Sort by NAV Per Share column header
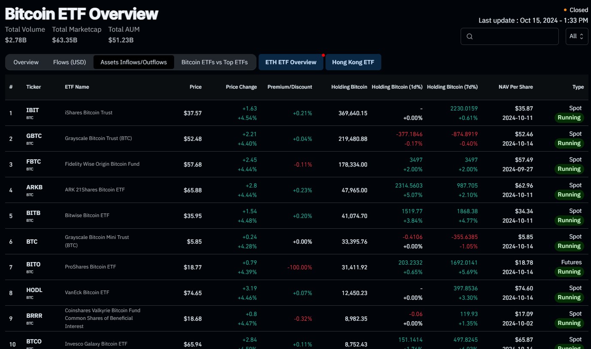 coord(516,87)
